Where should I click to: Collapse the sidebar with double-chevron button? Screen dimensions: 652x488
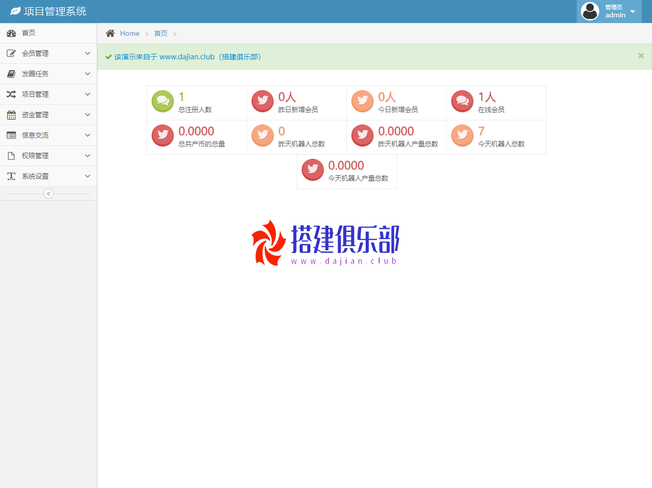click(49, 194)
